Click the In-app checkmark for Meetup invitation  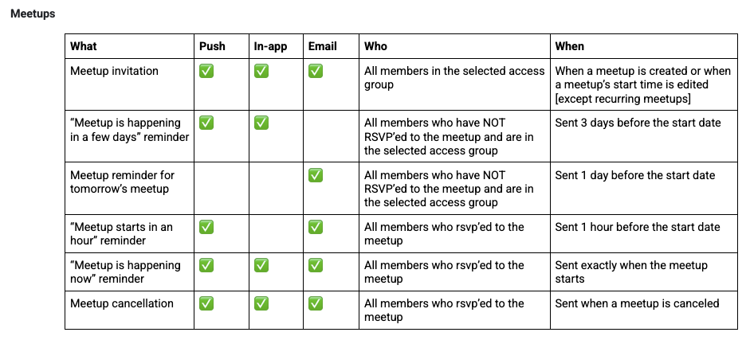click(x=261, y=71)
